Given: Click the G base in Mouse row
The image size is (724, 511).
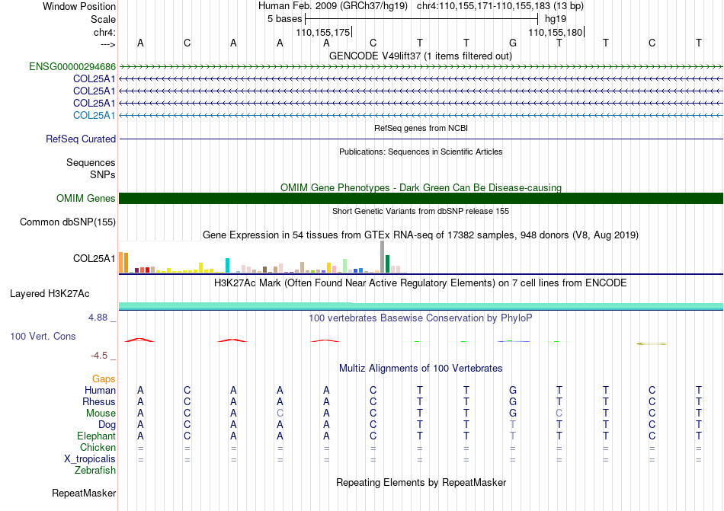Looking at the screenshot, I should pyautogui.click(x=513, y=414).
